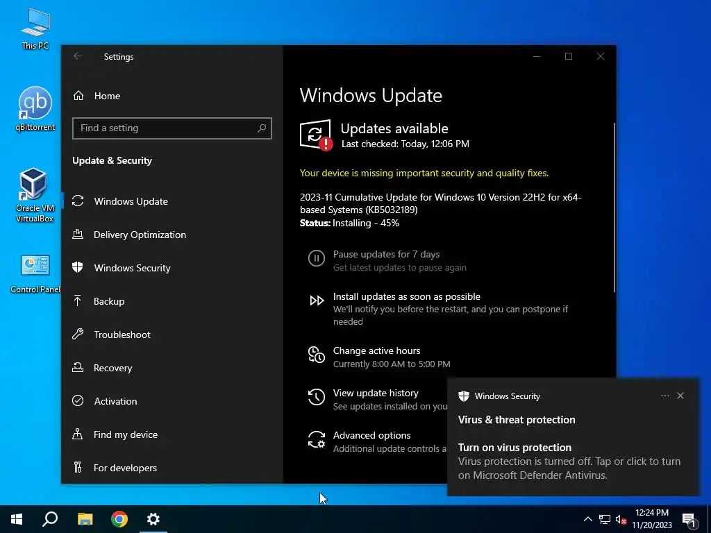
Task: Click the taskbar Search icon
Action: tap(50, 519)
